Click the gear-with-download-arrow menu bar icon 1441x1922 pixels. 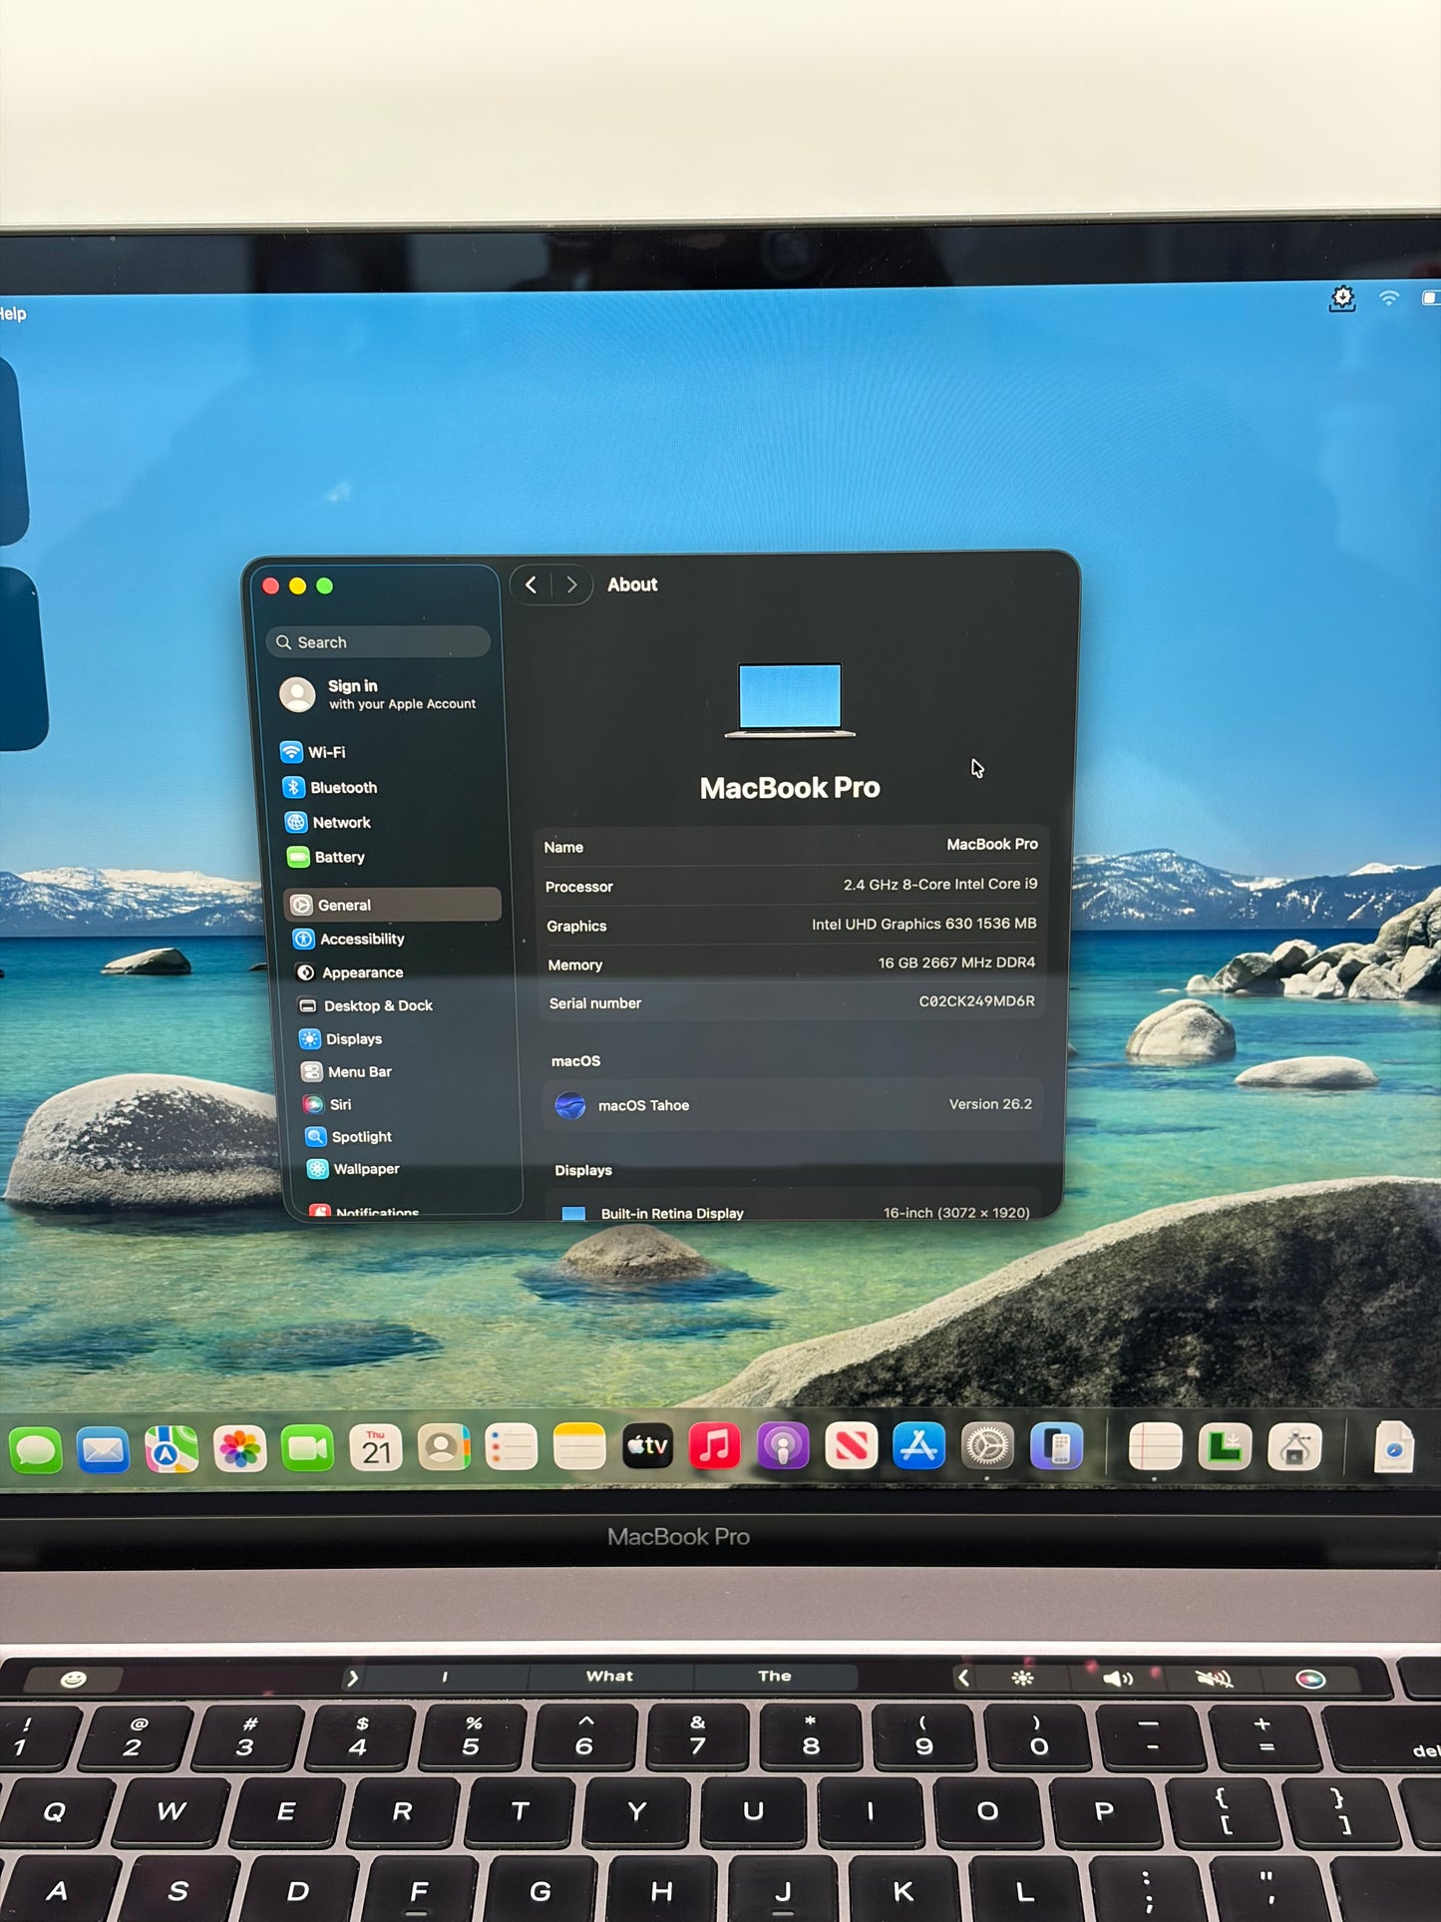tap(1342, 298)
